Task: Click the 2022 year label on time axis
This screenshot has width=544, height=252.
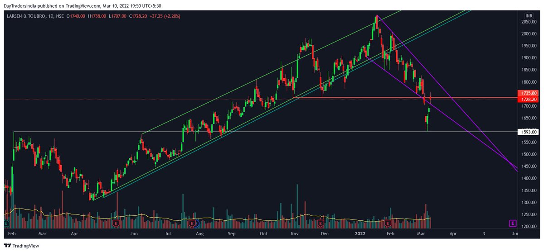Action: [361, 234]
